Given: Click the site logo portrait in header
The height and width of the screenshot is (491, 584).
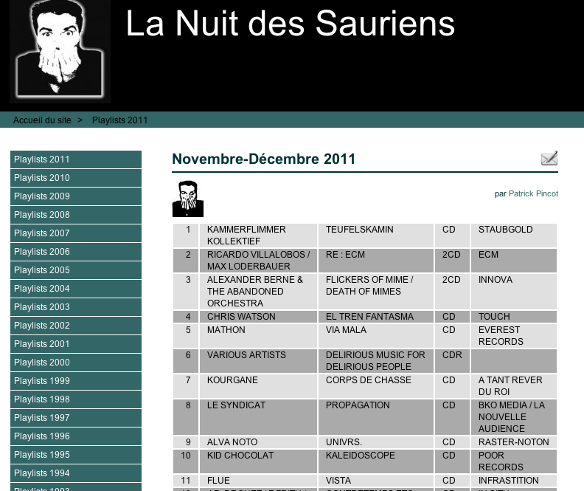Looking at the screenshot, I should pyautogui.click(x=60, y=52).
